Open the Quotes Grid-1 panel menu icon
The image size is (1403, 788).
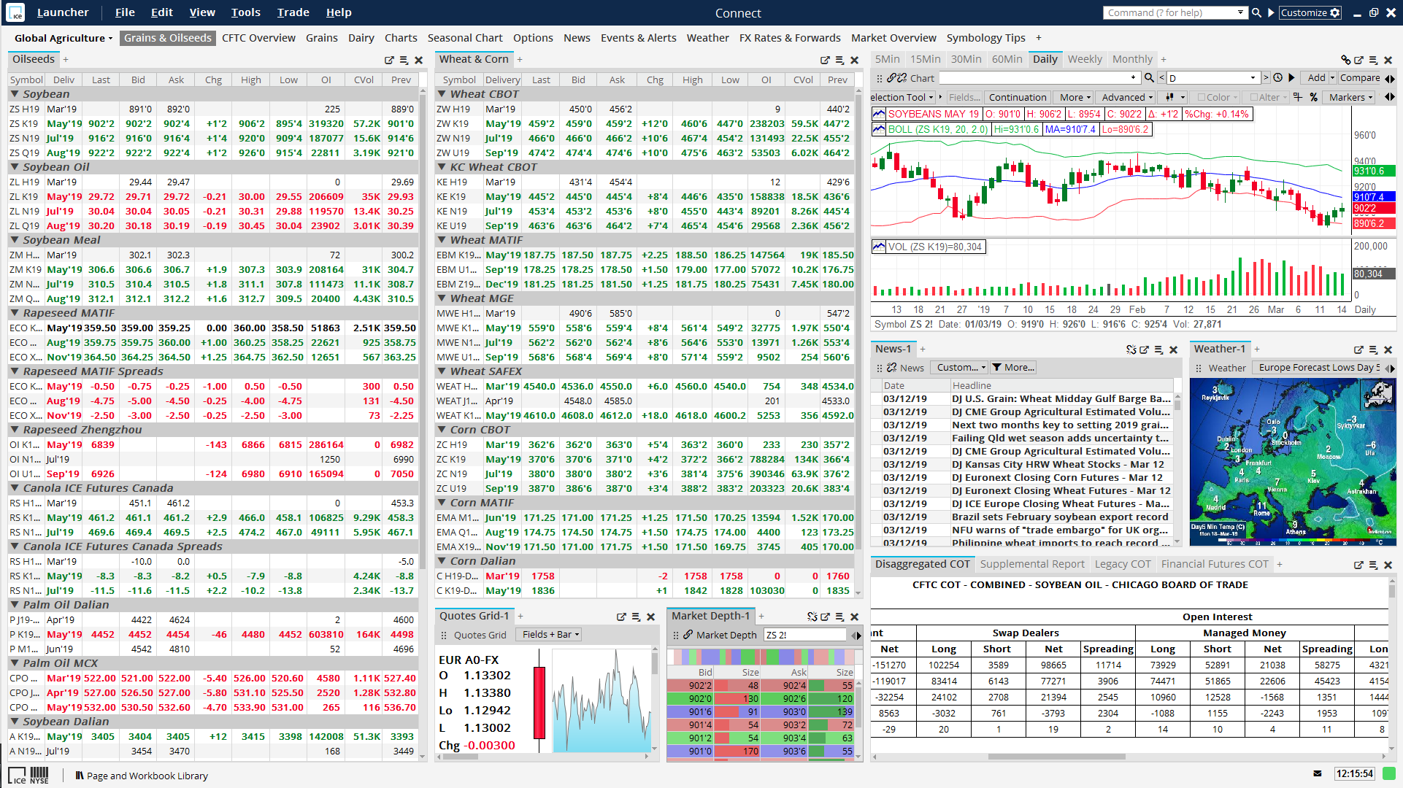click(636, 617)
